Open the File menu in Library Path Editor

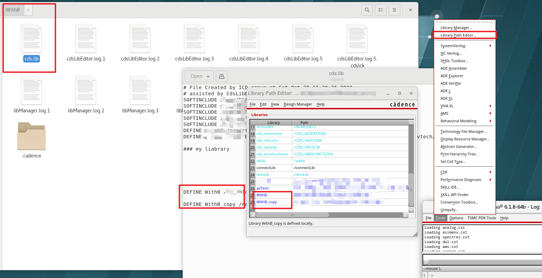253,104
